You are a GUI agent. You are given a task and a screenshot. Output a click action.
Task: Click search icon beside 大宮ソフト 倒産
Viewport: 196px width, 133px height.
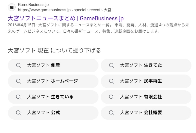click(19, 65)
